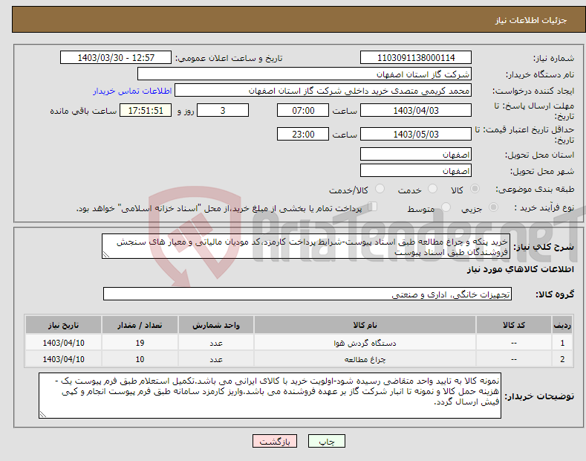Click the quantity cell showing 19
The image size is (586, 461).
140,343
